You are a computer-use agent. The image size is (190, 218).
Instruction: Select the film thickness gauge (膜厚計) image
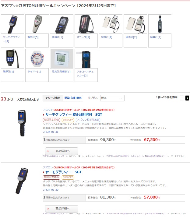pyautogui.click(x=12, y=58)
